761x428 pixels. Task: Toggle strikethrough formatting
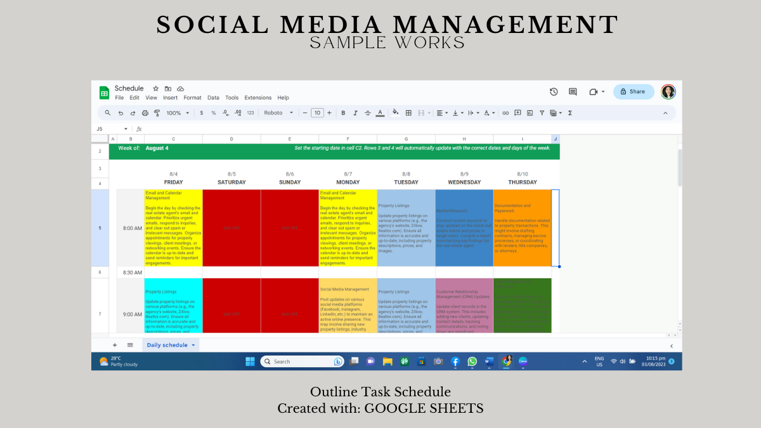click(367, 113)
